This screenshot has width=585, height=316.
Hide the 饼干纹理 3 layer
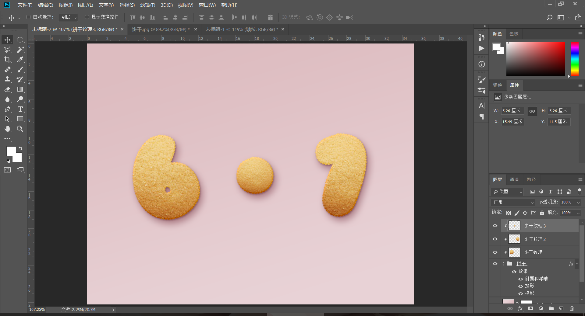tap(495, 226)
